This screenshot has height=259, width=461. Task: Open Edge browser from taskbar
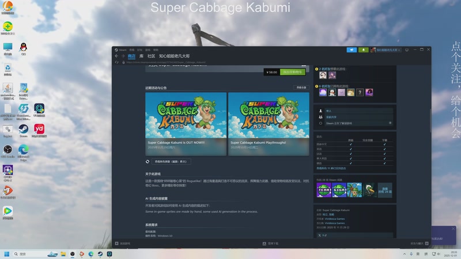pyautogui.click(x=91, y=254)
